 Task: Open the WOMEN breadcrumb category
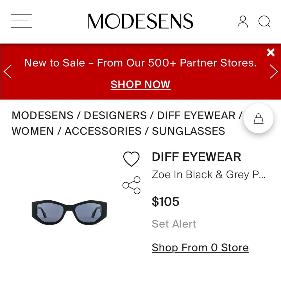point(34,131)
